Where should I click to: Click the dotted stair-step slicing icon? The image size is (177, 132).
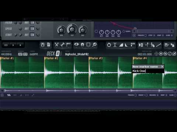pos(159,45)
